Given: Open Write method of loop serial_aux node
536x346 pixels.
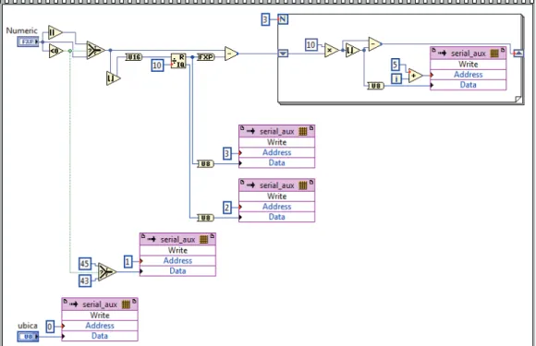Looking at the screenshot, I should tap(468, 65).
